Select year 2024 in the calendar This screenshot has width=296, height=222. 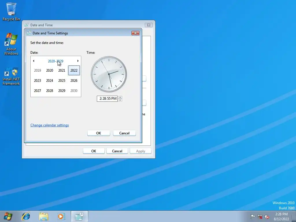(x=49, y=81)
